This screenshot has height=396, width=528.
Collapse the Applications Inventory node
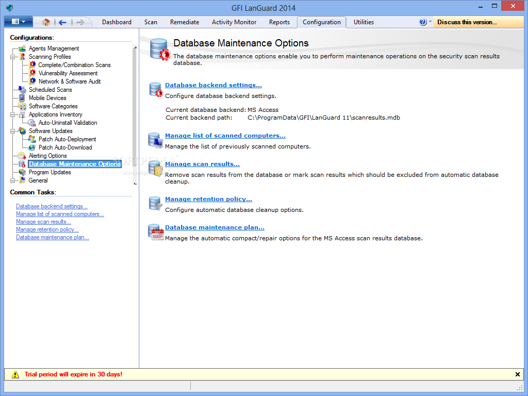[12, 114]
